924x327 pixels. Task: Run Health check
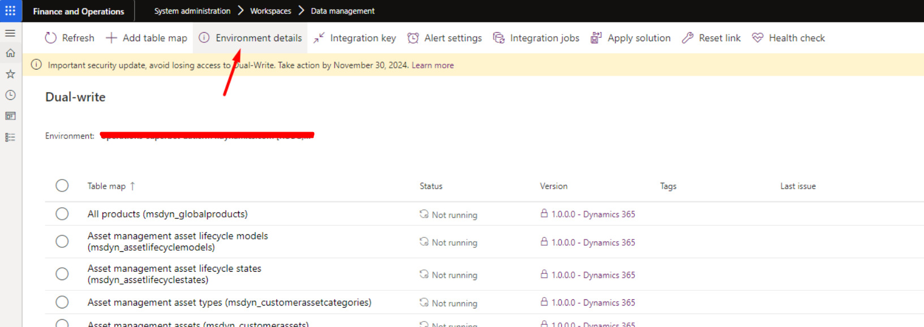[788, 38]
